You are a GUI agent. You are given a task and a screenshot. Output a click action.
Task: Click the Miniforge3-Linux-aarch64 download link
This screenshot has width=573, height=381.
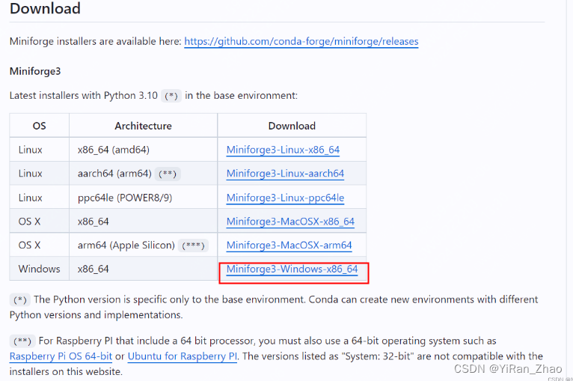[x=285, y=174]
